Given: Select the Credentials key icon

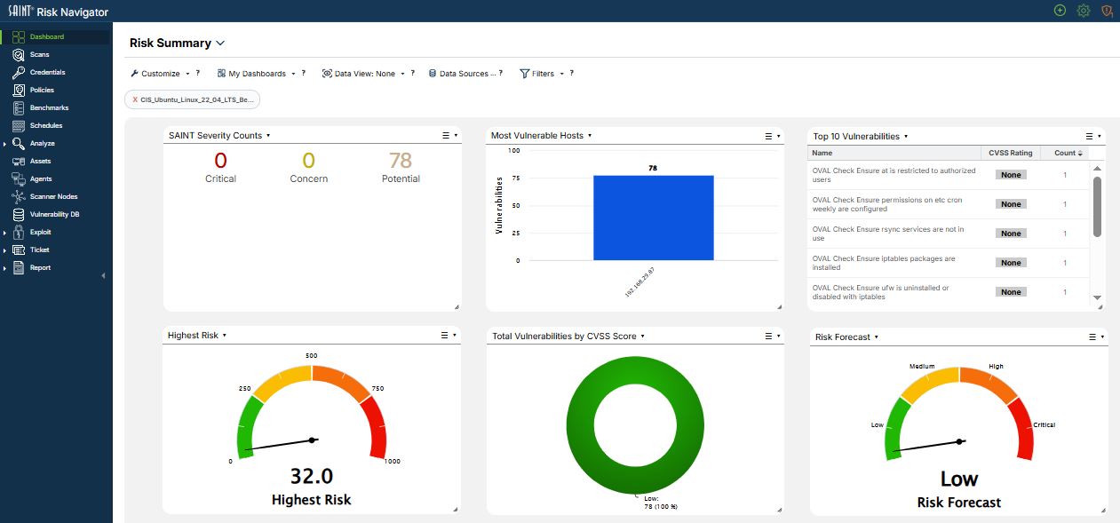Looking at the screenshot, I should [x=18, y=73].
